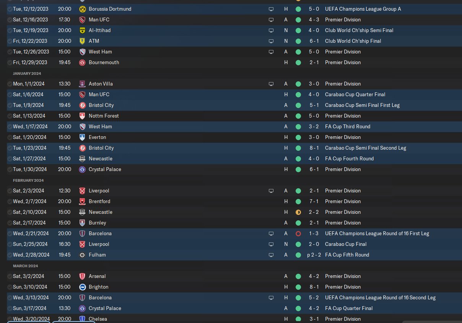The height and width of the screenshot is (323, 462).
Task: Toggle the checkmark for Tue 12/12/2023 fixture
Action: click(10, 9)
